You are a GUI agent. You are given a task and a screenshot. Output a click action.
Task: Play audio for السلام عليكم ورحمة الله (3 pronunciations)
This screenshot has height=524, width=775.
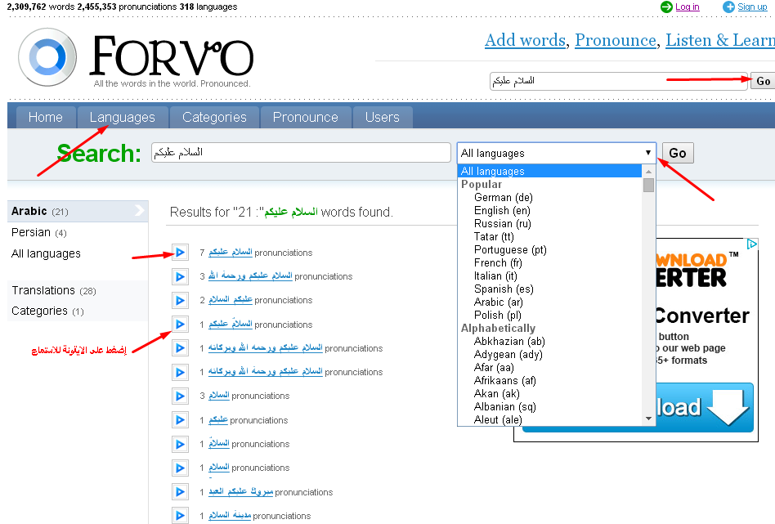click(x=180, y=276)
